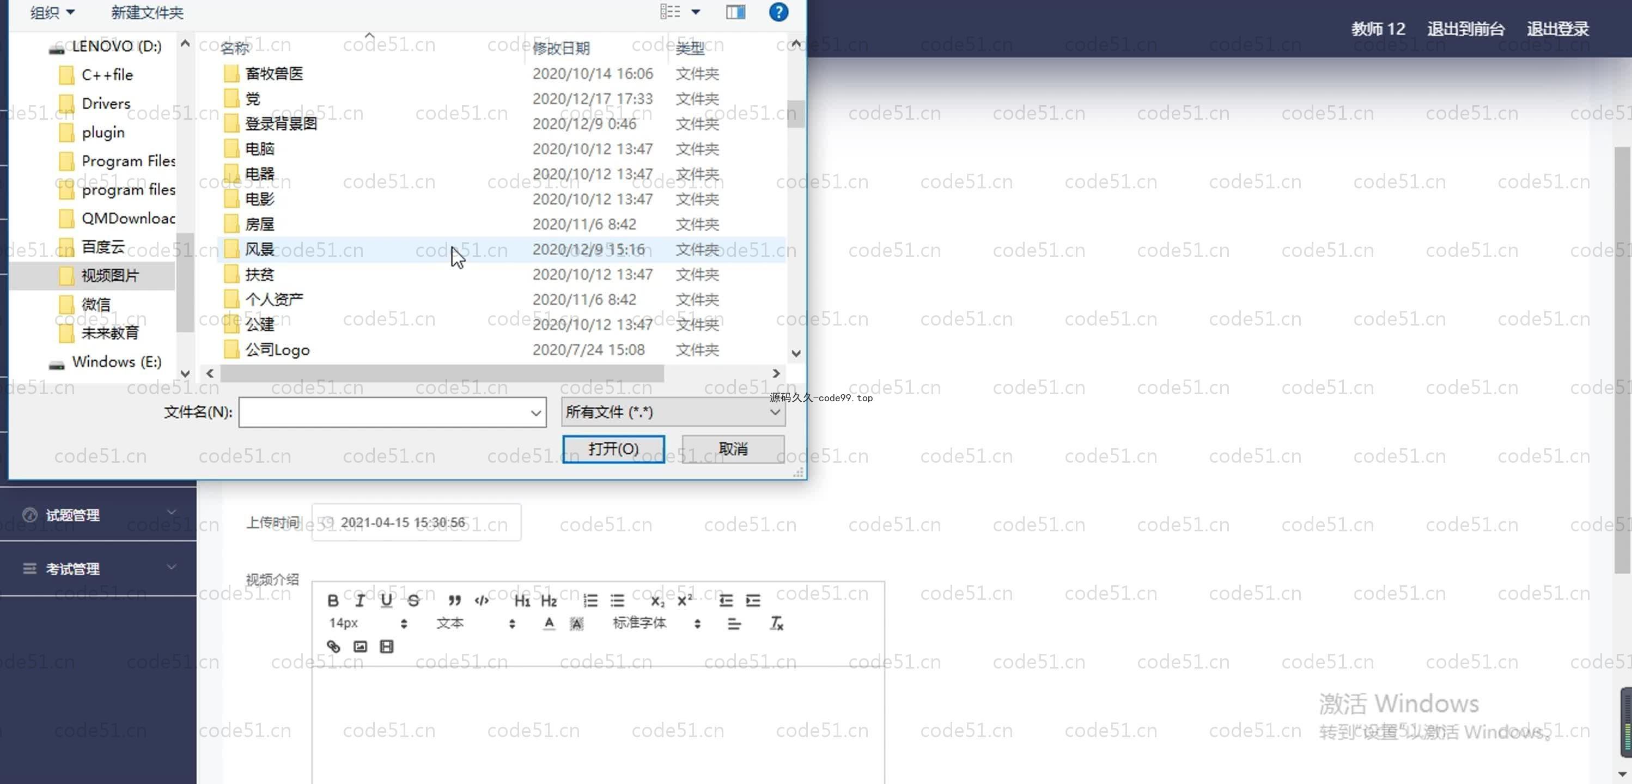Toggle italic formatting in the editor
Viewport: 1632px width, 784px height.
click(359, 601)
